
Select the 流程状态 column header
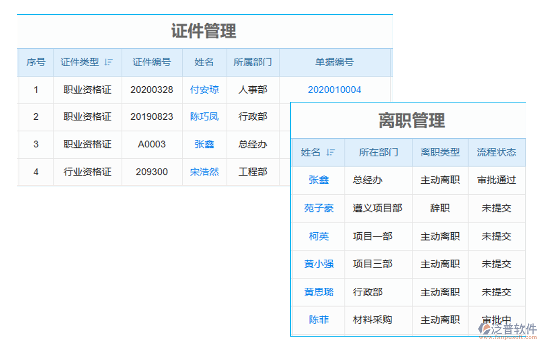496,153
